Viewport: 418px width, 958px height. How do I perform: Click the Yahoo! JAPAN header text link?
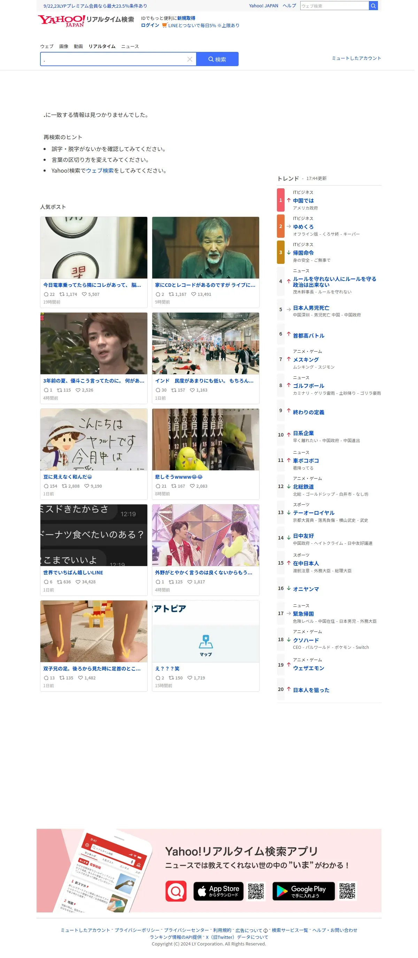[x=264, y=6]
